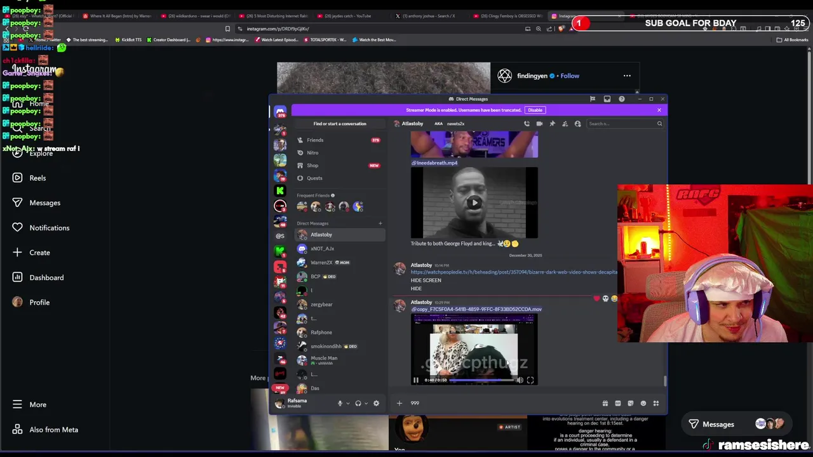This screenshot has width=813, height=457.
Task: Open Friends in Discord sidebar
Action: tap(339, 140)
